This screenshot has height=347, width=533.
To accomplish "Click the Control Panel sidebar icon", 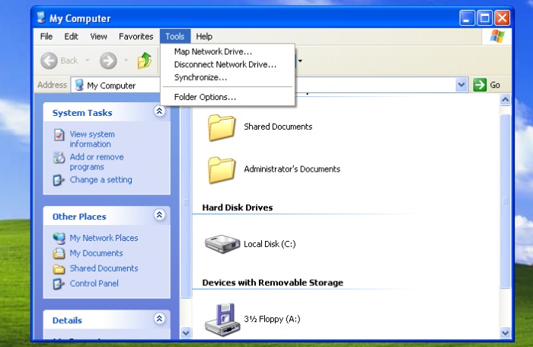I will 59,284.
